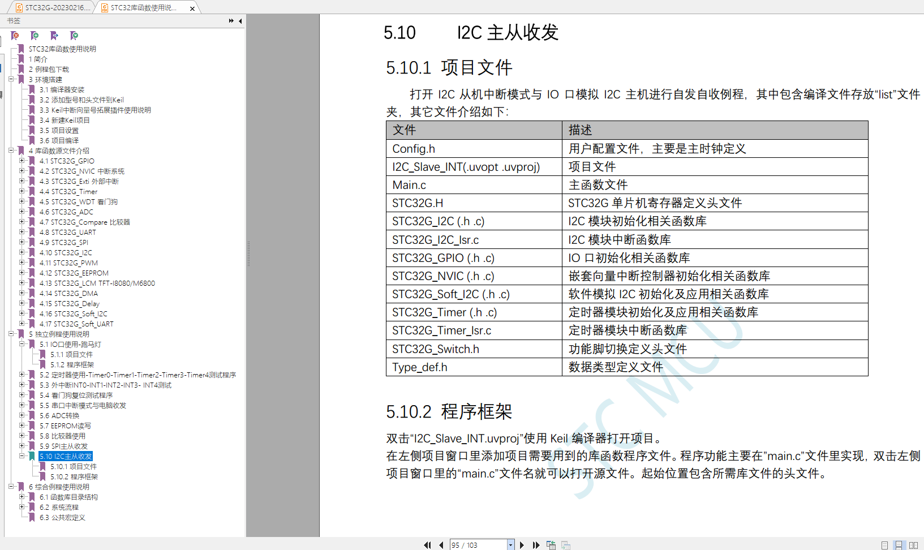Switch to single page layout
924x550 pixels.
[884, 545]
